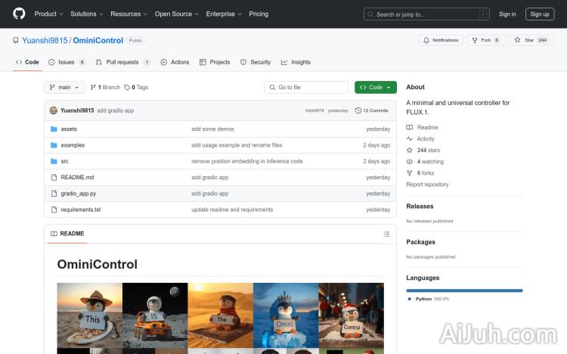The image size is (567, 354).
Task: Switch to the Issues tab
Action: tap(68, 62)
